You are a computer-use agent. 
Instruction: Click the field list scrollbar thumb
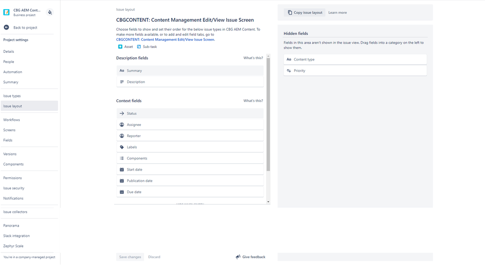(x=268, y=114)
